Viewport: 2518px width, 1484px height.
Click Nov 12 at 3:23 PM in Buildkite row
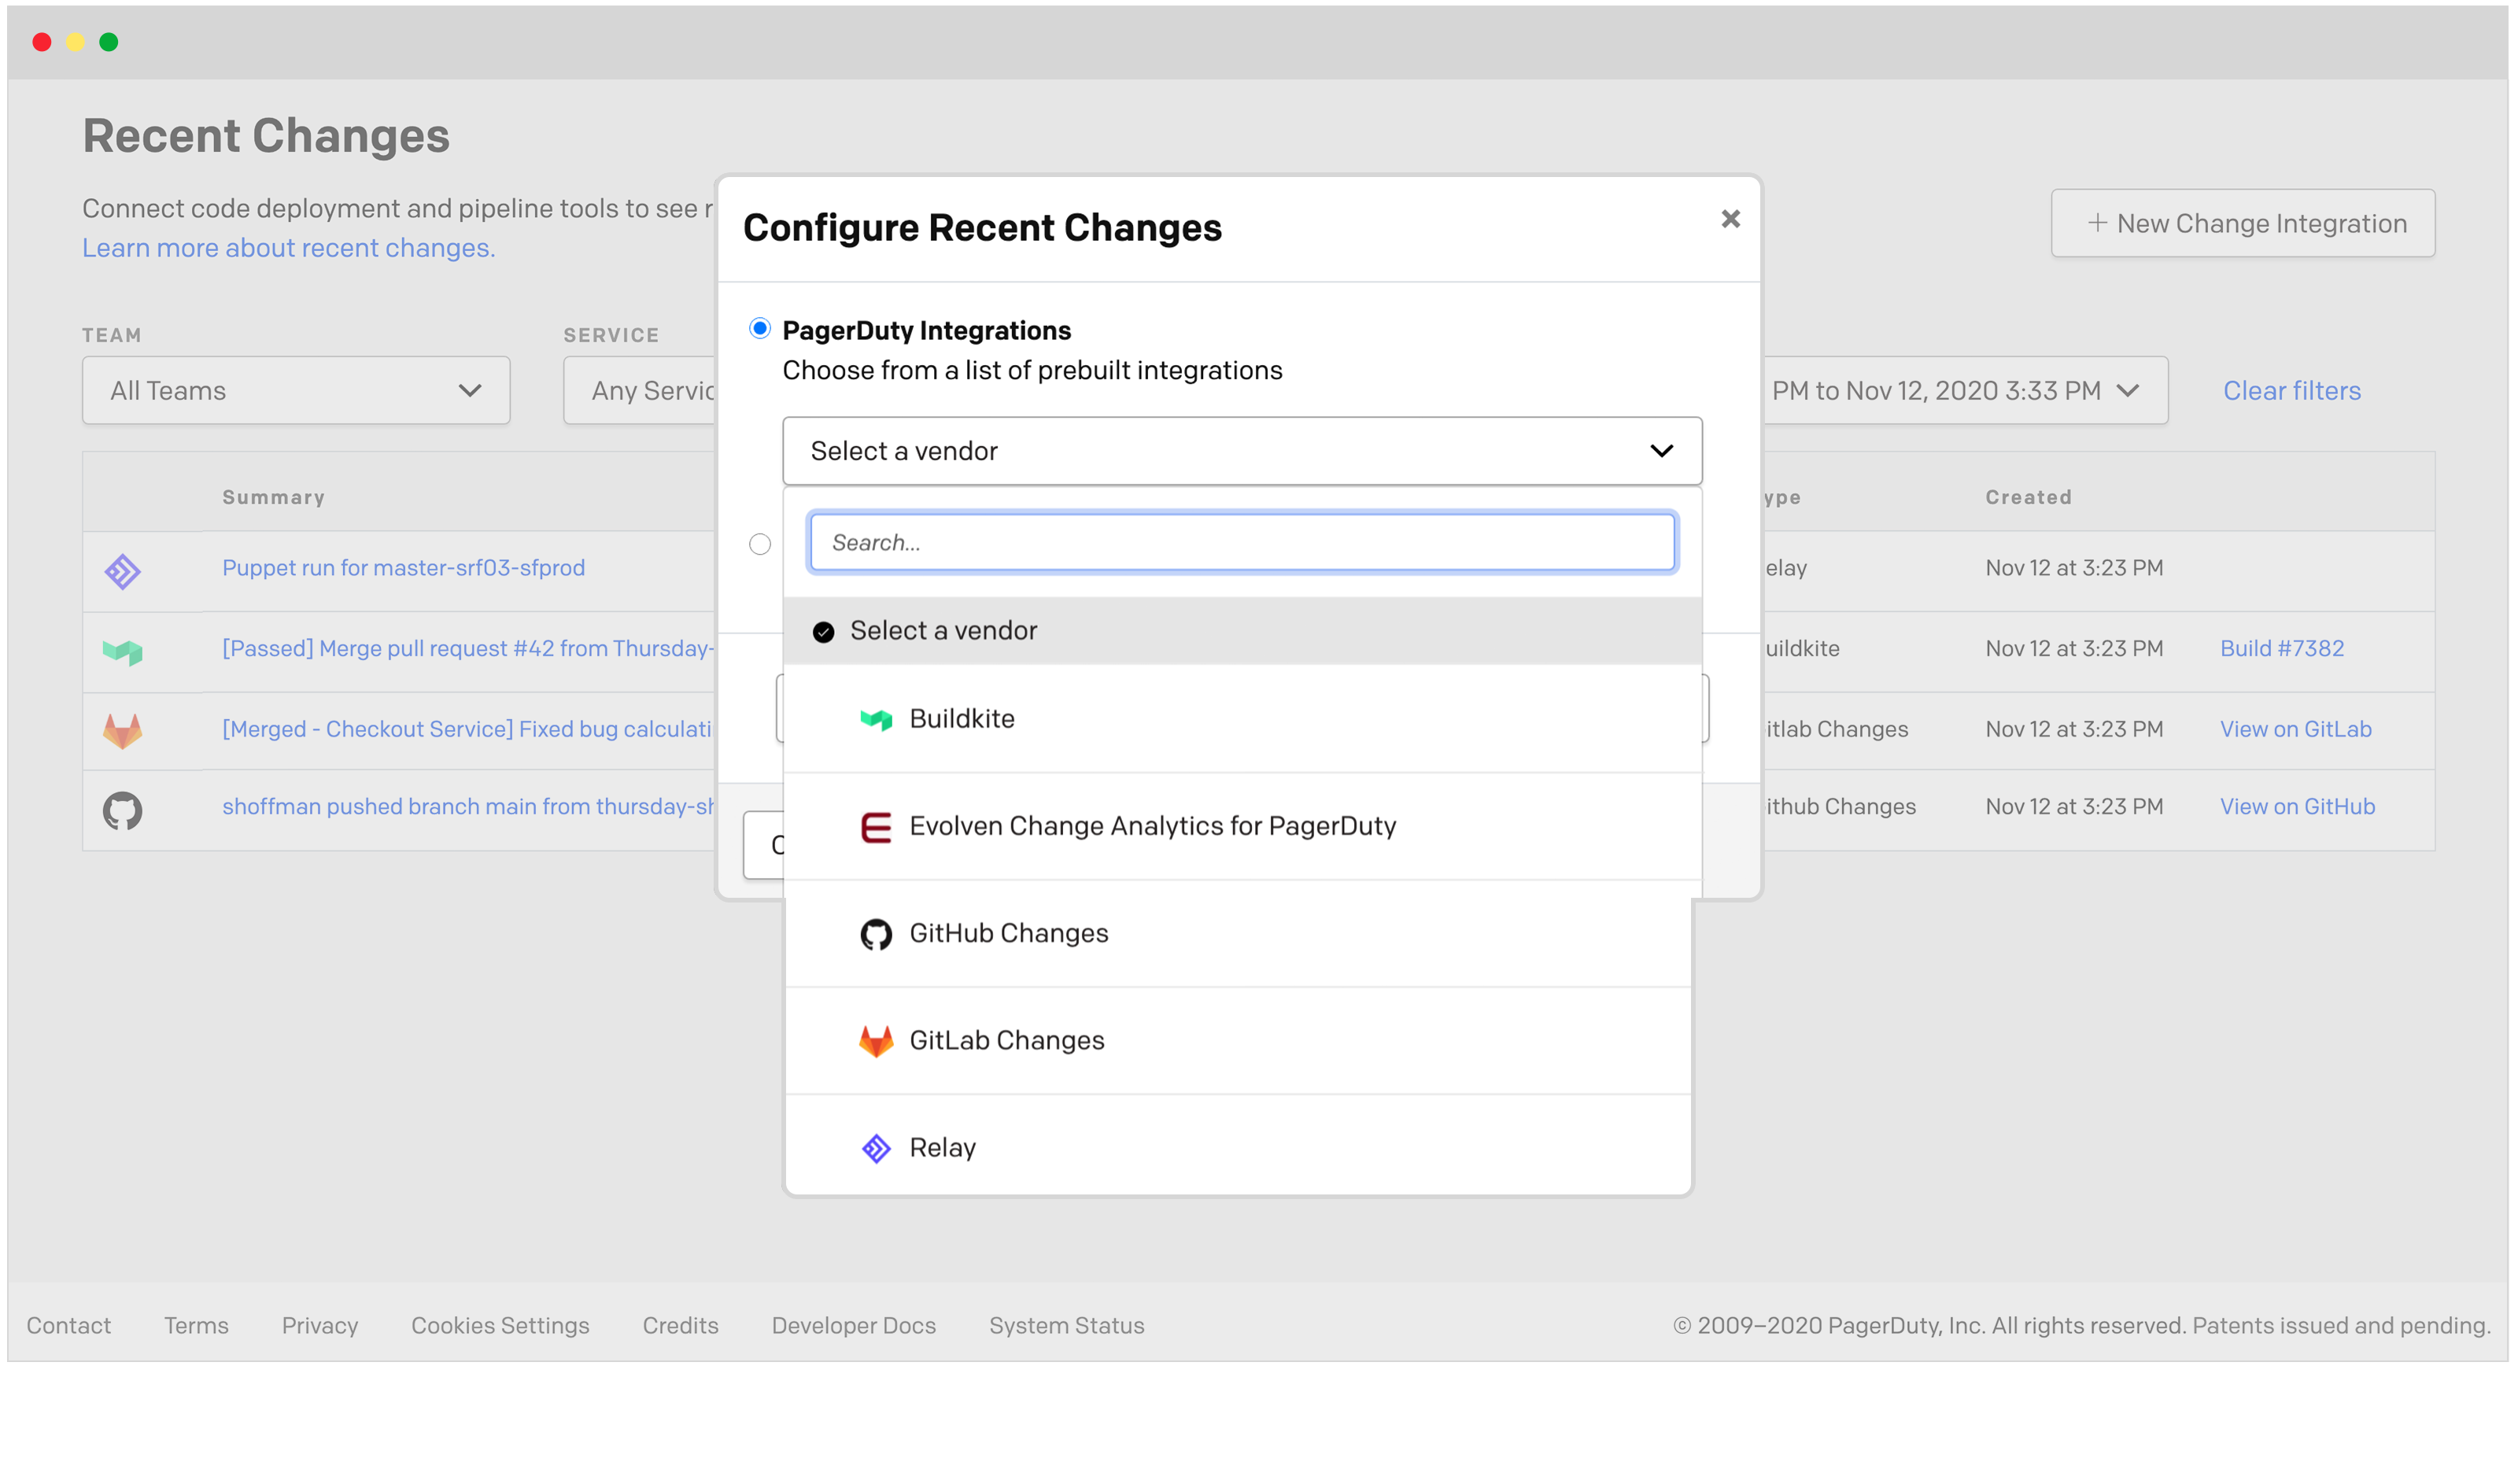point(2073,649)
